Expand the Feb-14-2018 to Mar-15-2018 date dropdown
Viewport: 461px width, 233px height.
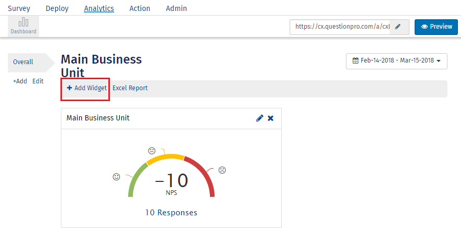tap(396, 60)
